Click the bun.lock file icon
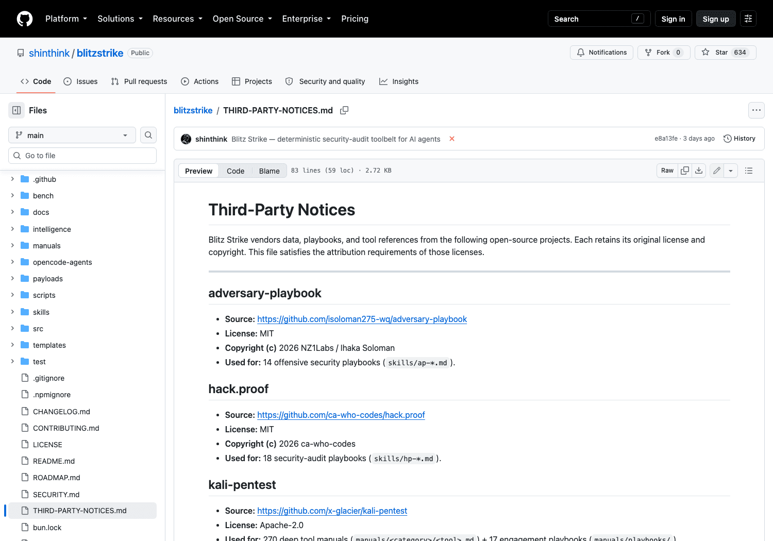 click(25, 528)
